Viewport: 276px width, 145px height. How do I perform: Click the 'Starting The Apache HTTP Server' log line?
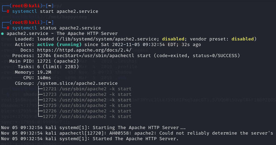tap(93, 128)
